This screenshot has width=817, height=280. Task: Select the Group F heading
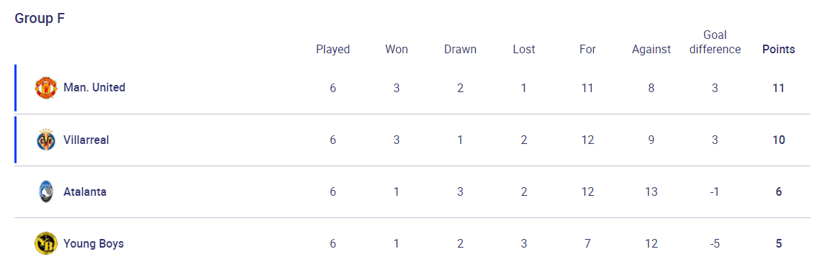[x=40, y=18]
